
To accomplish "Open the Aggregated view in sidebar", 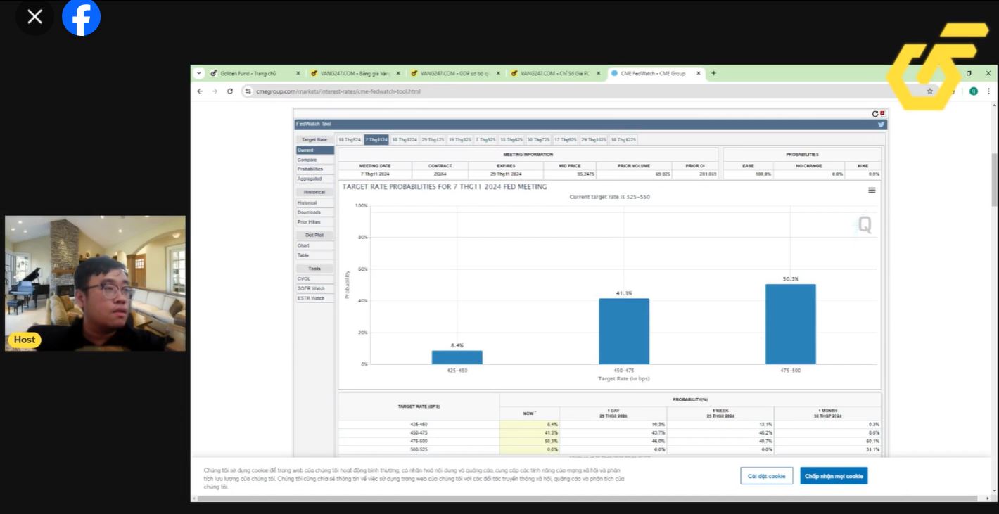I will (x=314, y=179).
